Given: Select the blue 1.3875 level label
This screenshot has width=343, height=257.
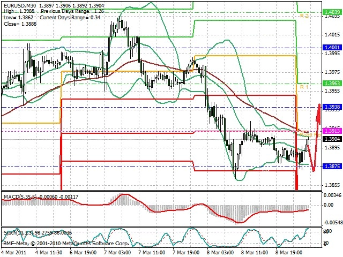Looking at the screenshot, I should pyautogui.click(x=332, y=167).
